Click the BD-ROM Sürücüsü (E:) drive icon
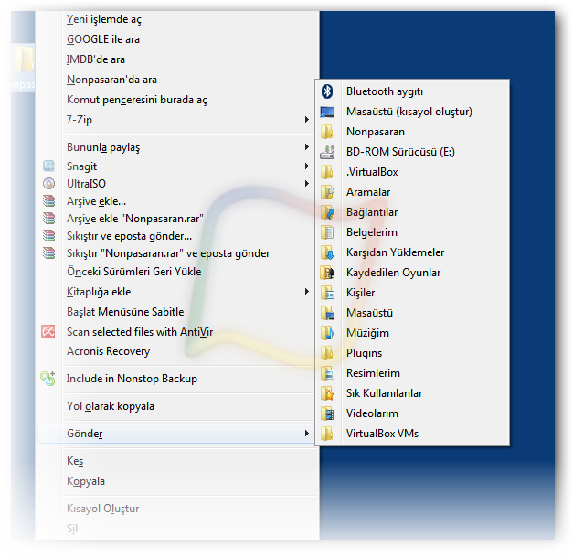Image resolution: width=573 pixels, height=558 pixels. coord(327,152)
